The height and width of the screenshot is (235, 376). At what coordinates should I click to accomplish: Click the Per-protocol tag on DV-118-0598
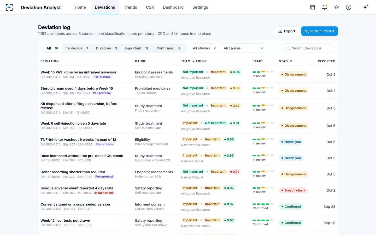pos(104,177)
